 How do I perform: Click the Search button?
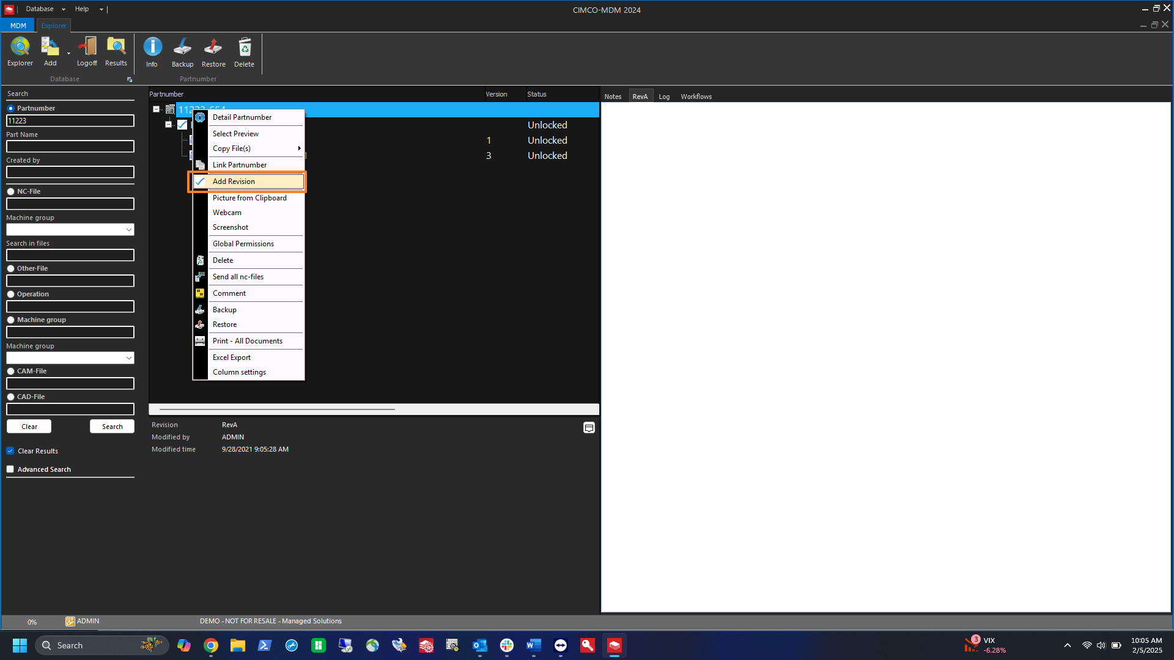(x=112, y=427)
